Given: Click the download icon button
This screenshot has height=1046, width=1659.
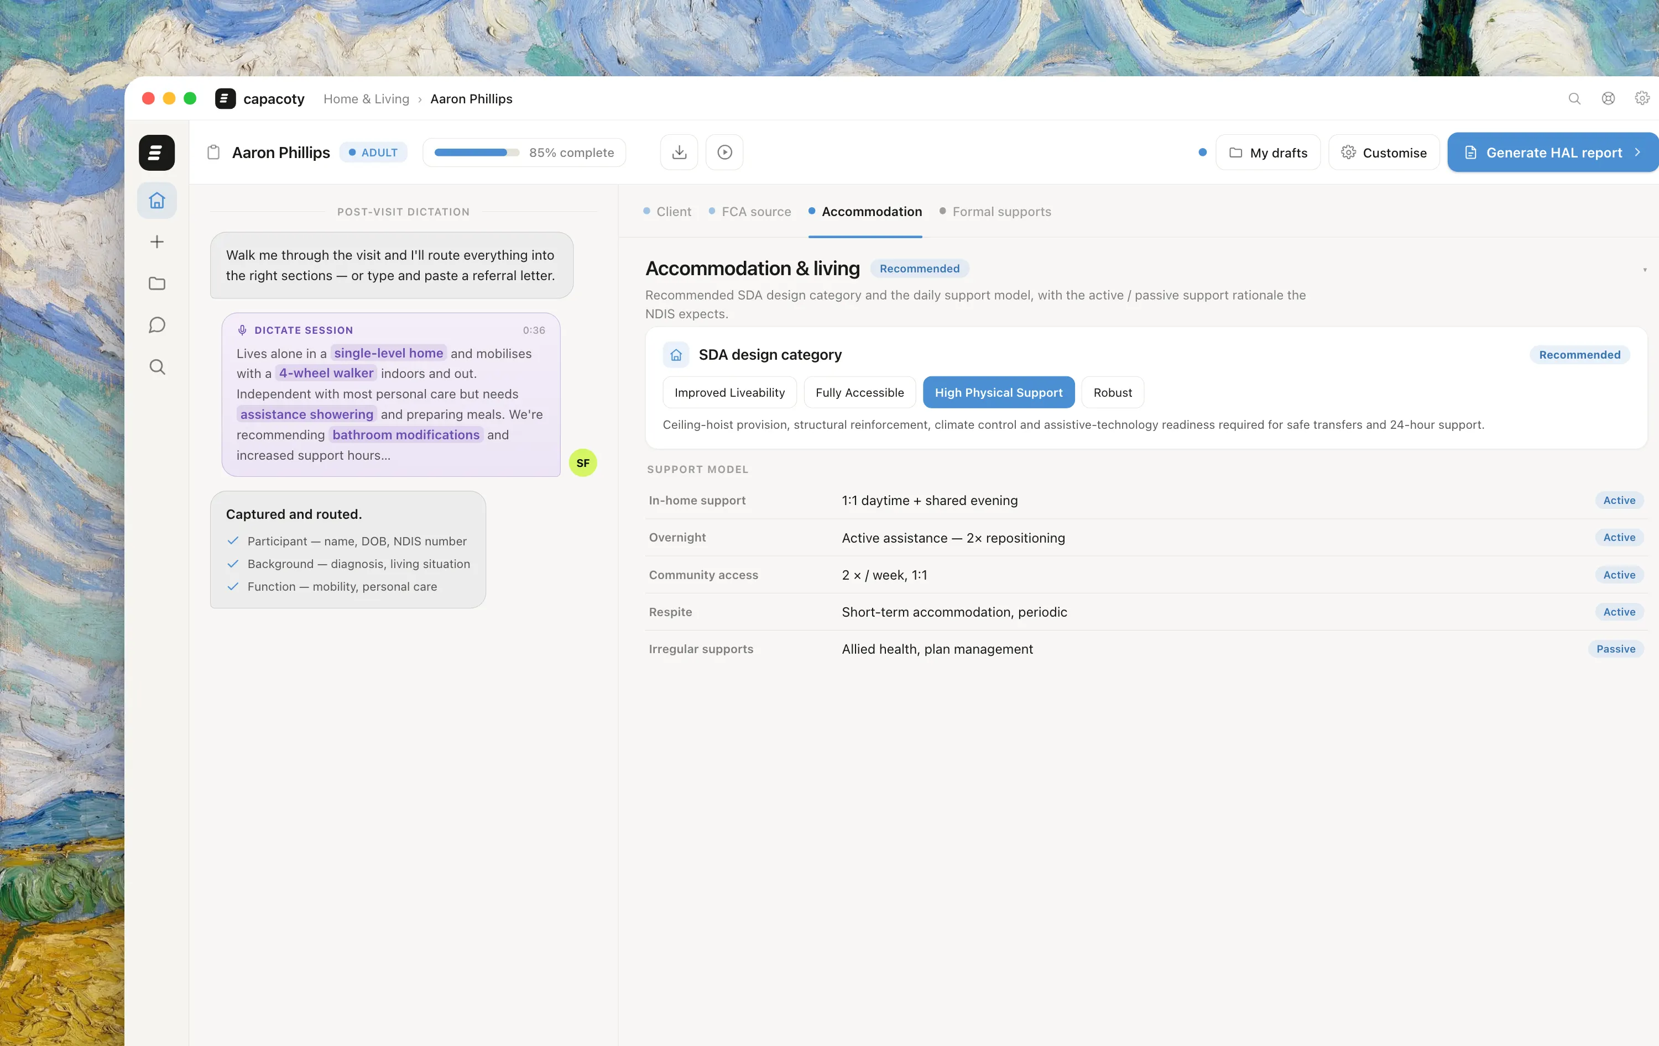Looking at the screenshot, I should tap(679, 152).
